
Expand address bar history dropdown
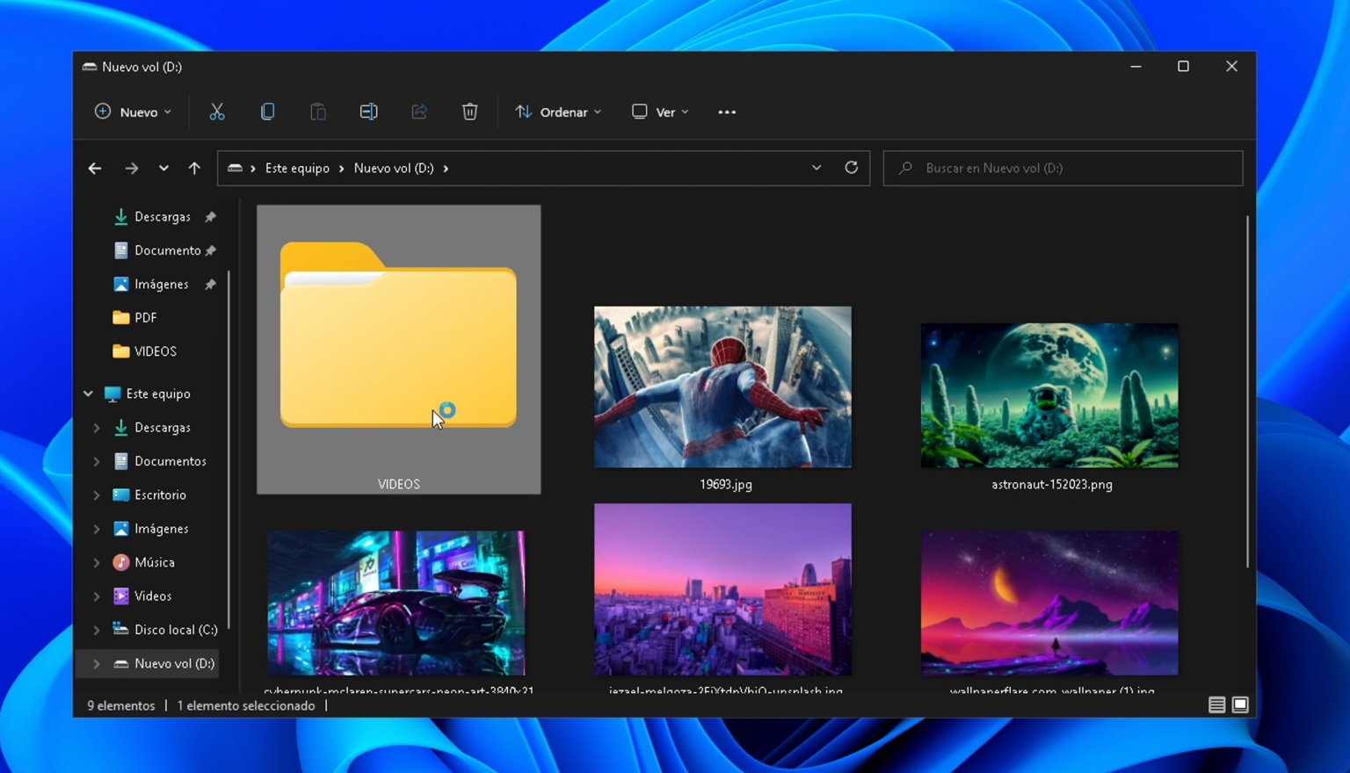pyautogui.click(x=817, y=168)
